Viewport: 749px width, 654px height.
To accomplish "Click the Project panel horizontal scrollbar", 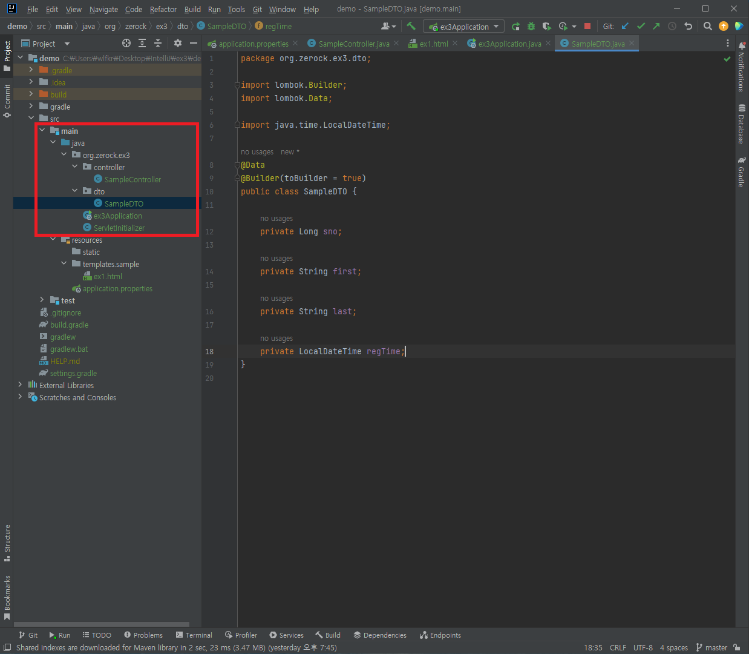I will [x=101, y=624].
